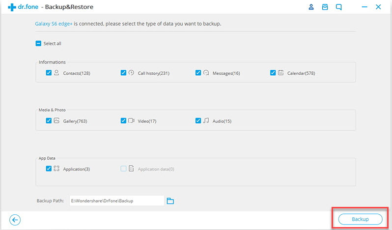Click the dr.fone logo icon
This screenshot has height=230, width=392.
coord(12,7)
